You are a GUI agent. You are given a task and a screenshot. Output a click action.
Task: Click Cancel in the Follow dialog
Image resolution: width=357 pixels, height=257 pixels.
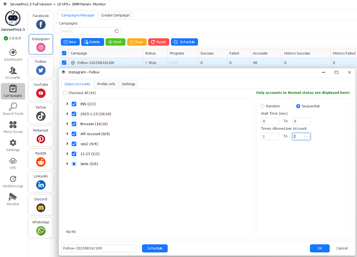click(x=342, y=248)
